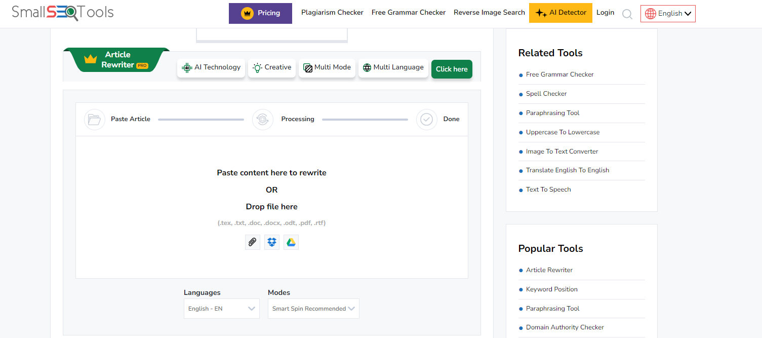Click the paste content text area
Viewport: 762px width, 338px height.
[272, 207]
